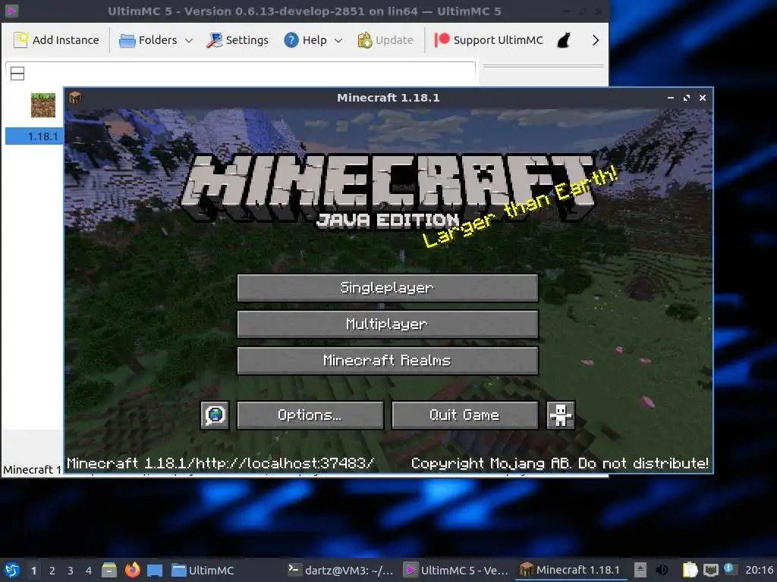Close the Minecraft 1.18.1 window
The height and width of the screenshot is (582, 777).
click(702, 98)
